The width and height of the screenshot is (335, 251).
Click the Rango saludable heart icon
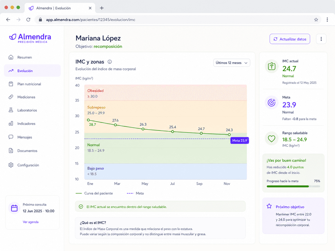pyautogui.click(x=272, y=139)
